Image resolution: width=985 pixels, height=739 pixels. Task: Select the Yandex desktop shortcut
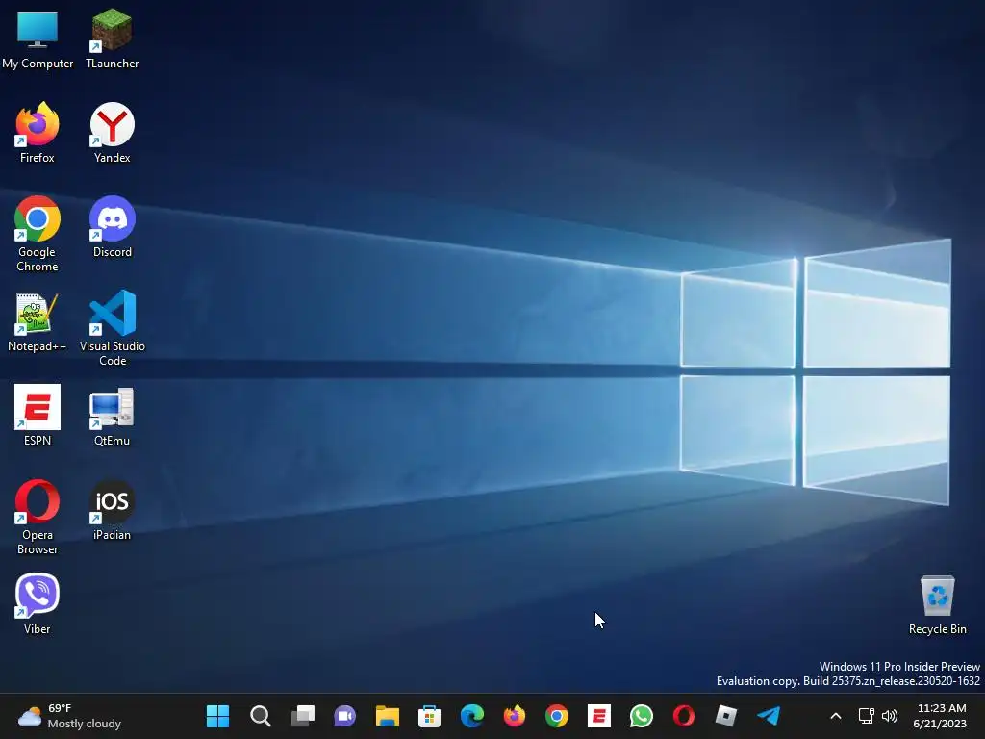tap(112, 133)
